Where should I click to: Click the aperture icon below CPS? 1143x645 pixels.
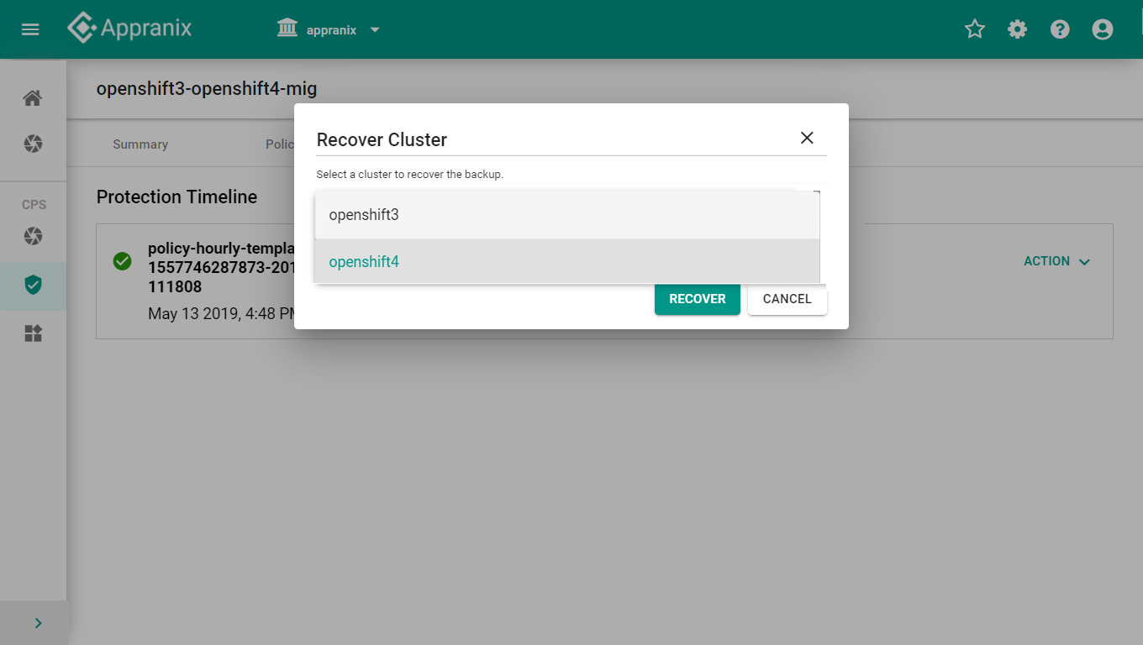[33, 236]
